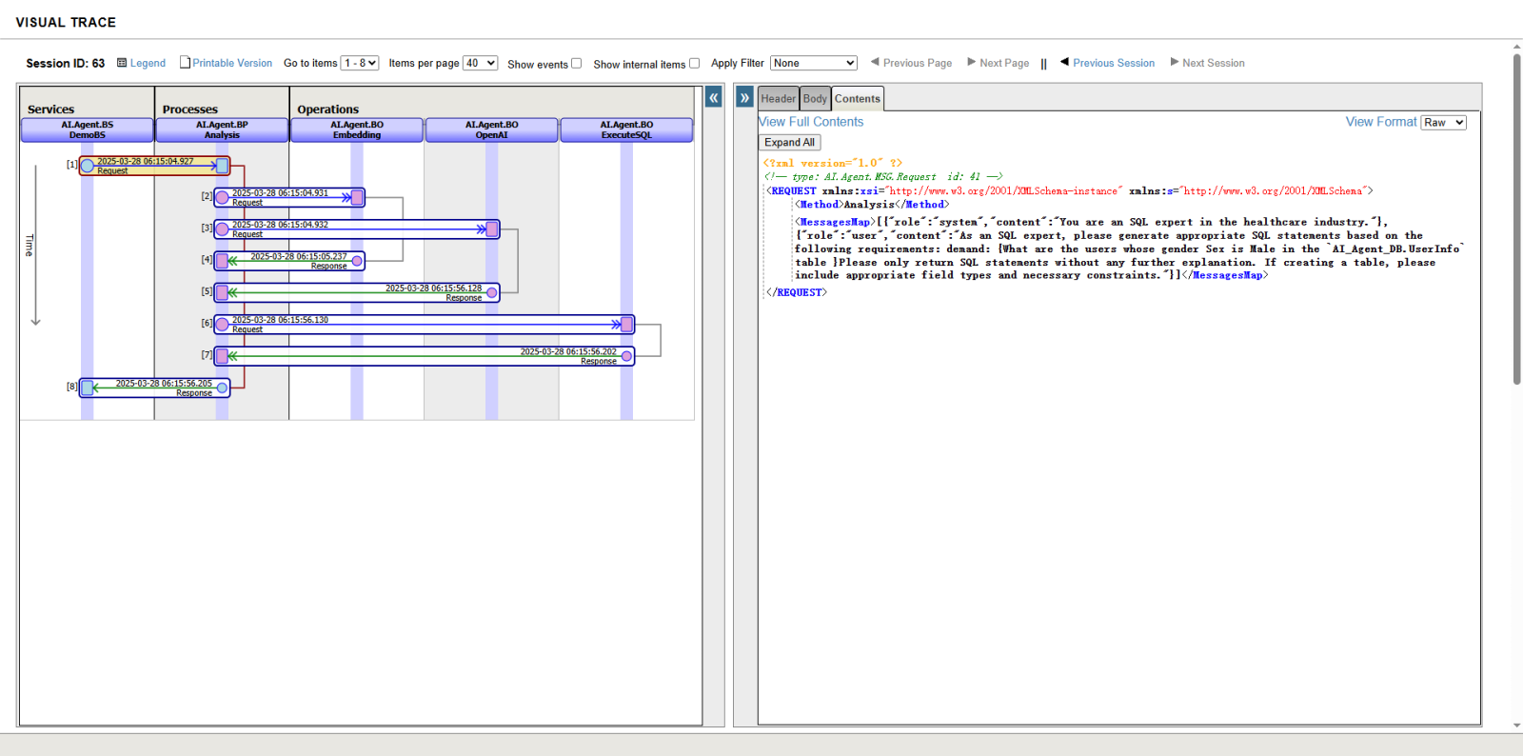The width and height of the screenshot is (1523, 756).
Task: Open the Go to items dropdown
Action: (360, 63)
